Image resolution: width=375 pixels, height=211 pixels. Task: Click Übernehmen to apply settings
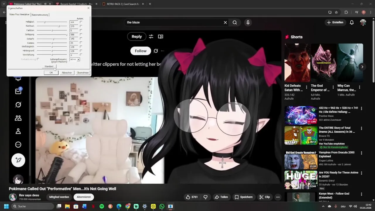click(83, 73)
